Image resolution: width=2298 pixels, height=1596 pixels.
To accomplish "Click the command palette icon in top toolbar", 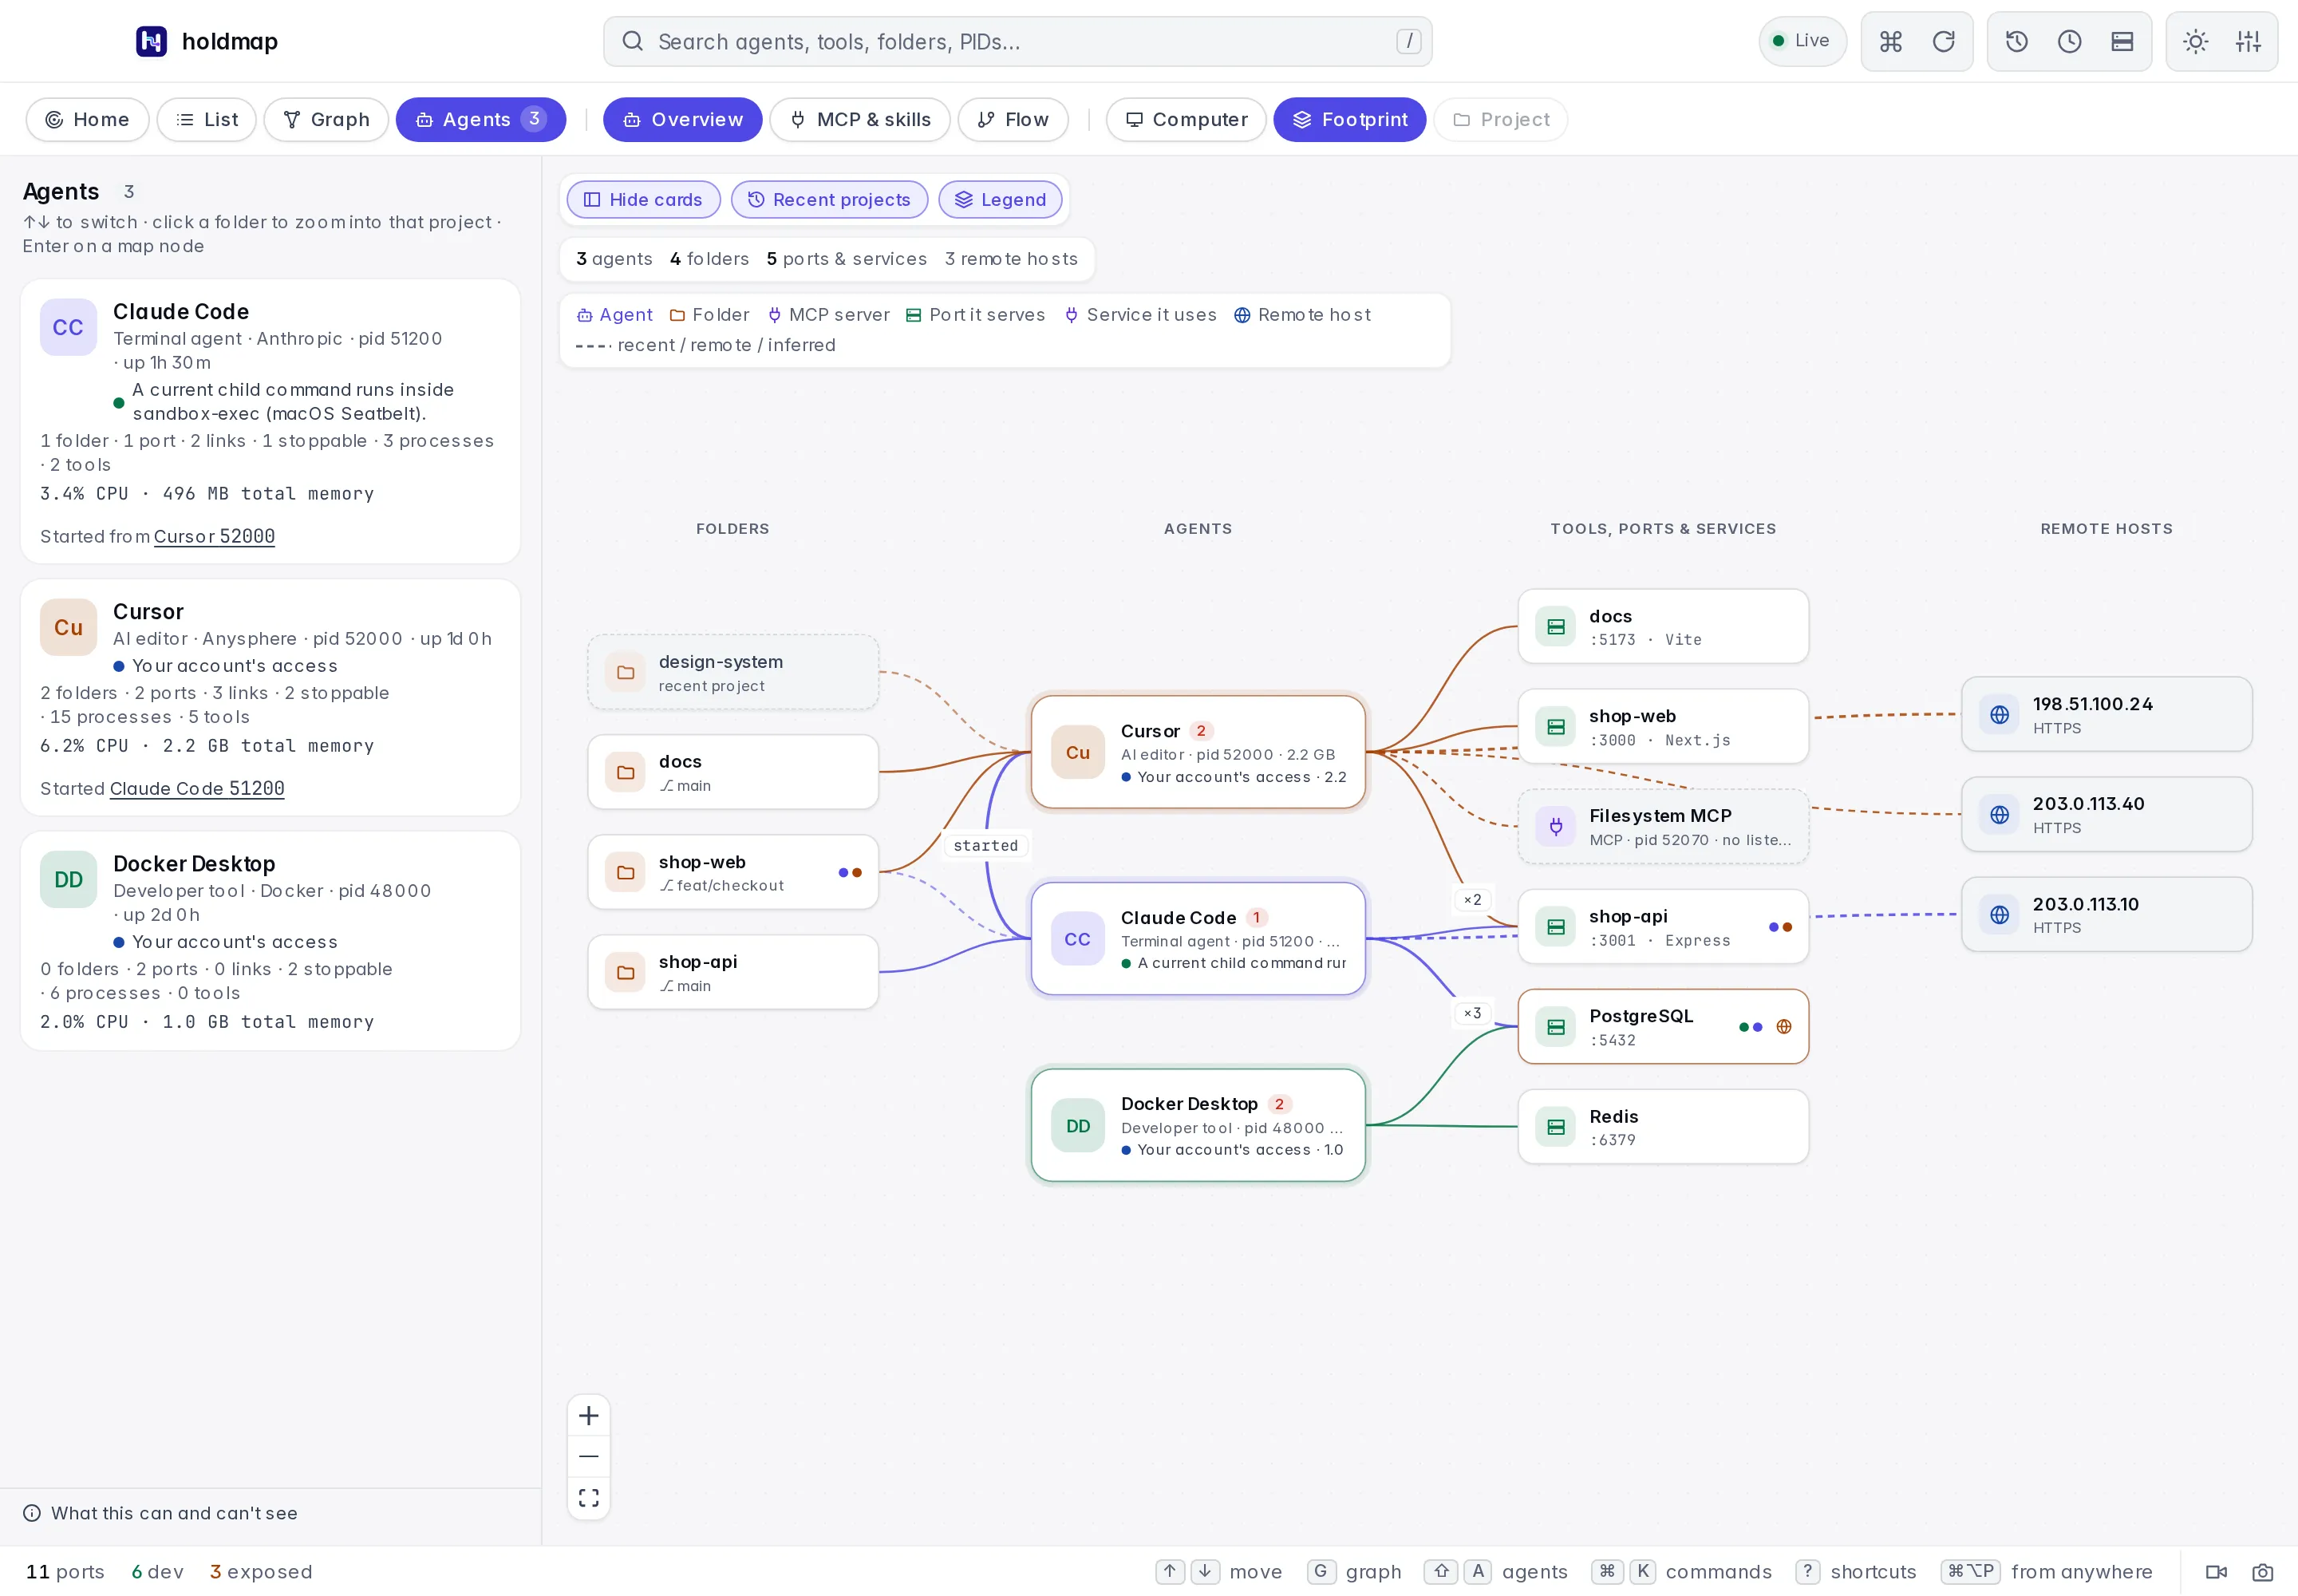I will pyautogui.click(x=1890, y=41).
